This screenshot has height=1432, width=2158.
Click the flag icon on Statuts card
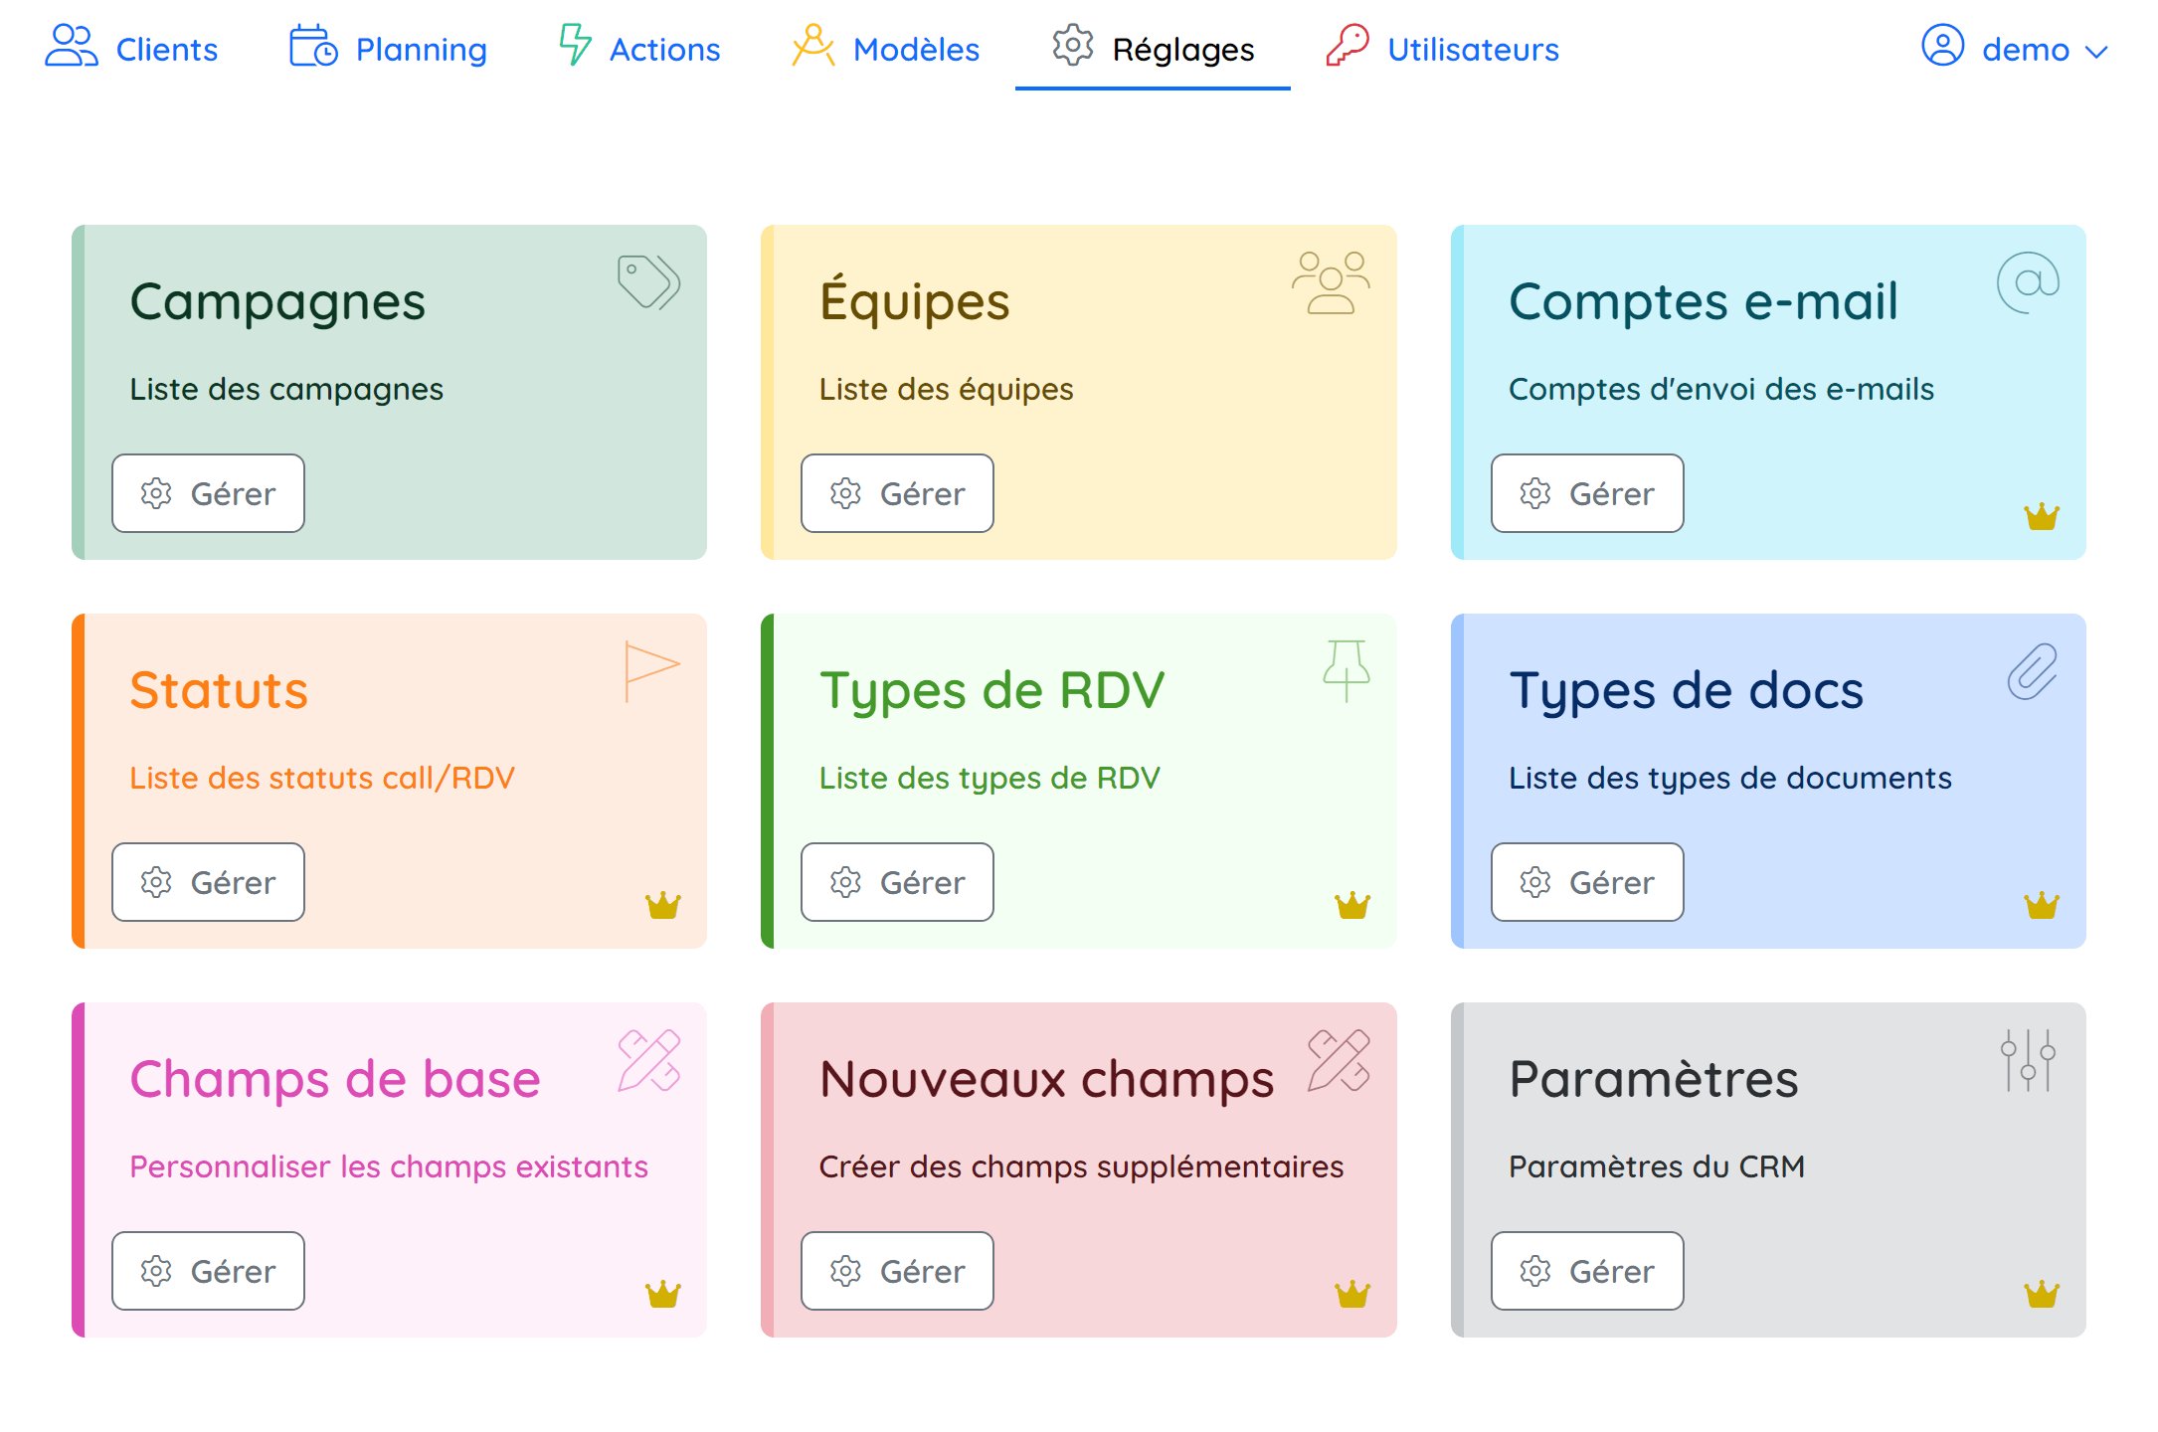[650, 670]
